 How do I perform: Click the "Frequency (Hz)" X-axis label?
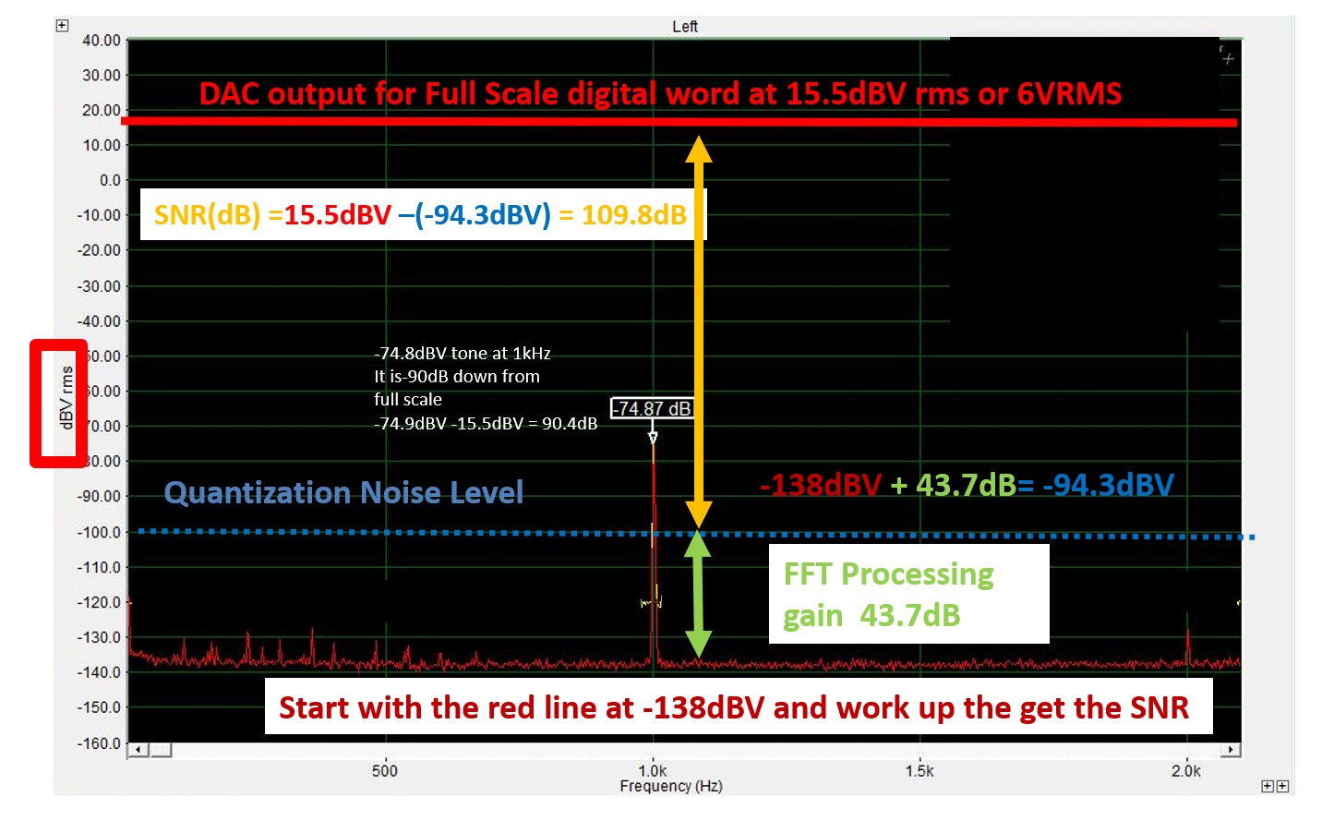[670, 786]
